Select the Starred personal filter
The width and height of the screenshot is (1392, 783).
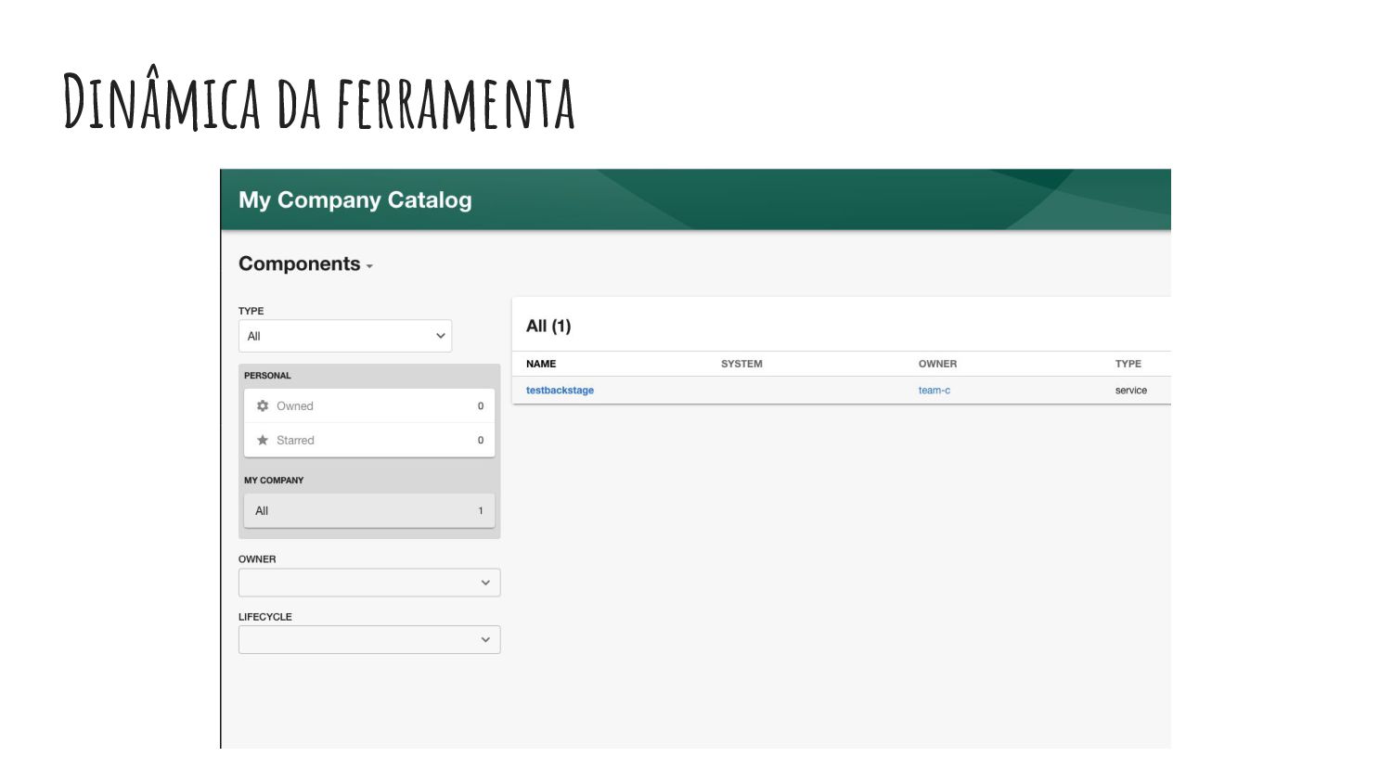(x=369, y=441)
